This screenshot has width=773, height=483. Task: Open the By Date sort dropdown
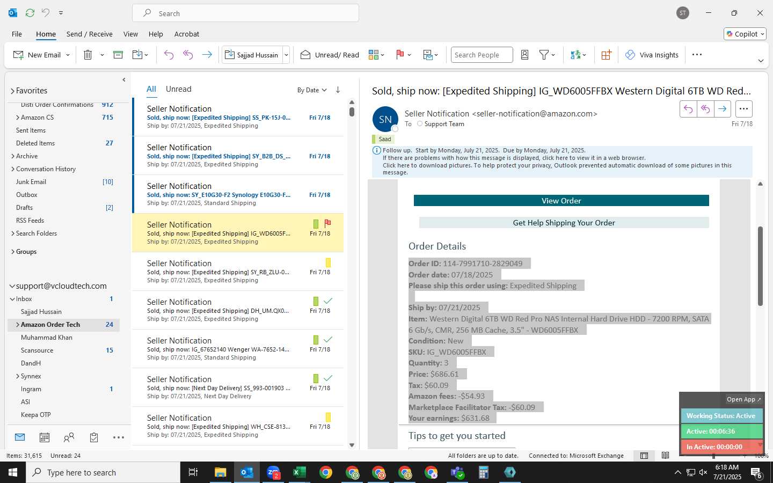pos(312,90)
